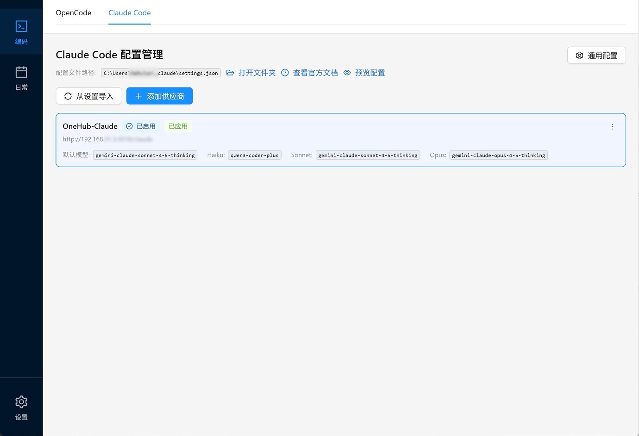Open 通用配置 general config button
This screenshot has width=639, height=436.
coord(596,56)
